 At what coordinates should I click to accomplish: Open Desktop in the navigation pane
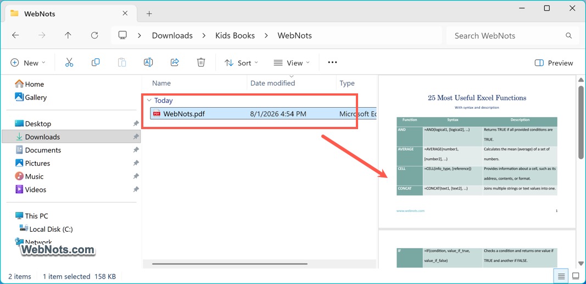[33, 124]
